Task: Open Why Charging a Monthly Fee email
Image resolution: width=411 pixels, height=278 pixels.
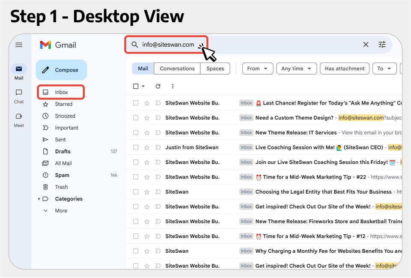Action: (x=265, y=251)
